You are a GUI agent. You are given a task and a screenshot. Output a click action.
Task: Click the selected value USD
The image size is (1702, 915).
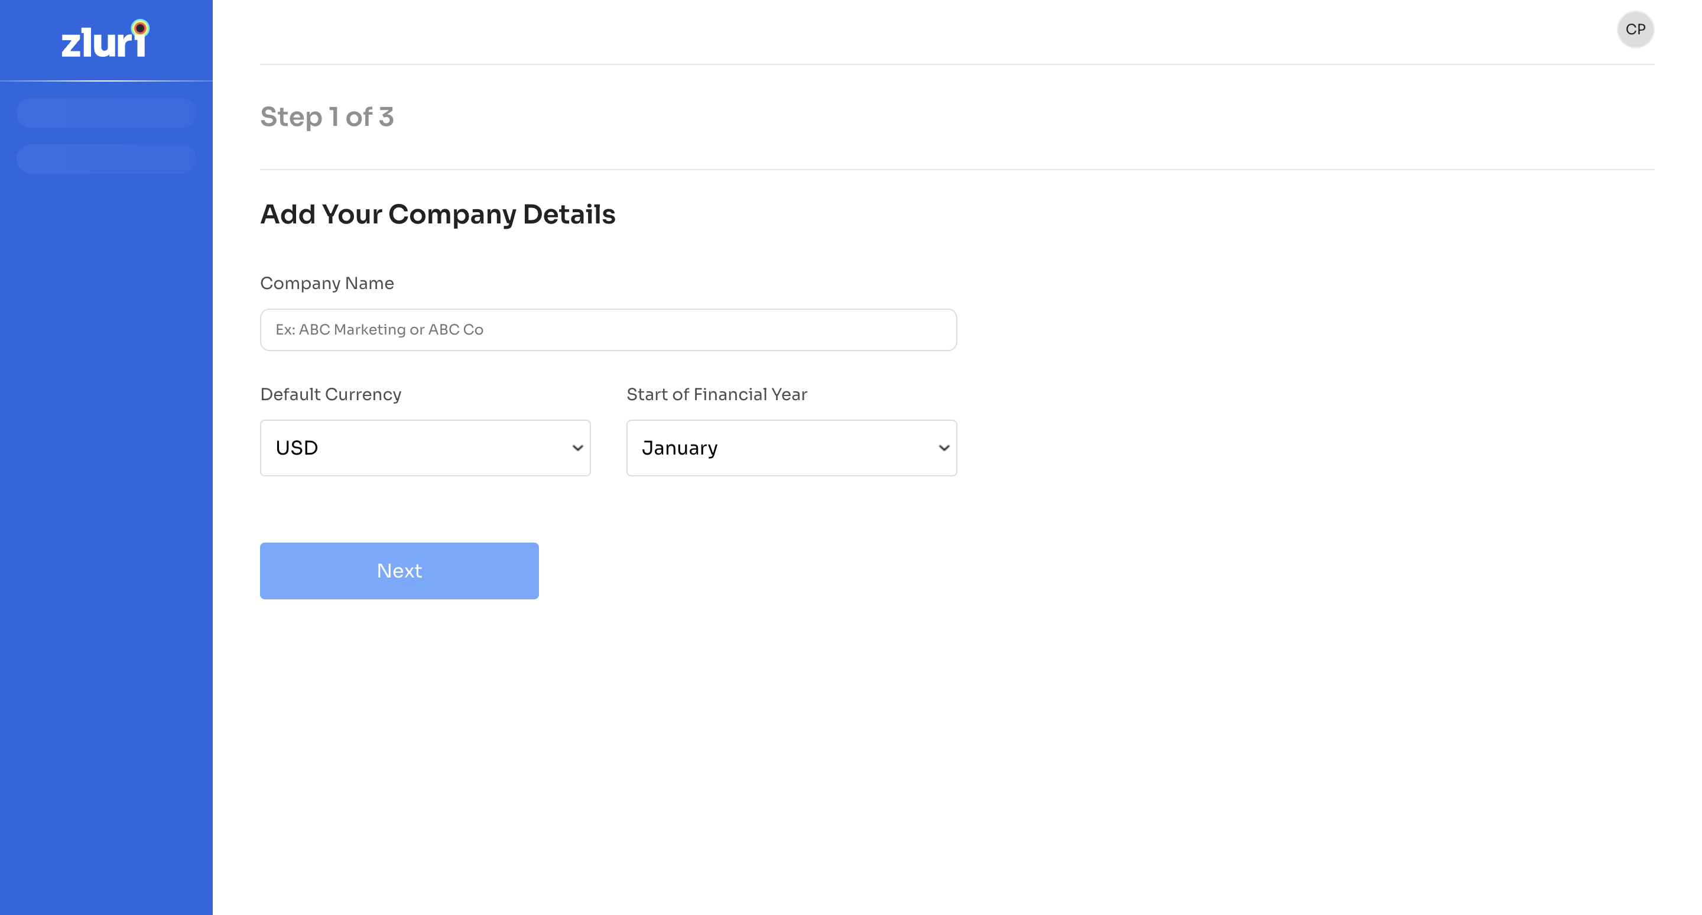click(297, 448)
